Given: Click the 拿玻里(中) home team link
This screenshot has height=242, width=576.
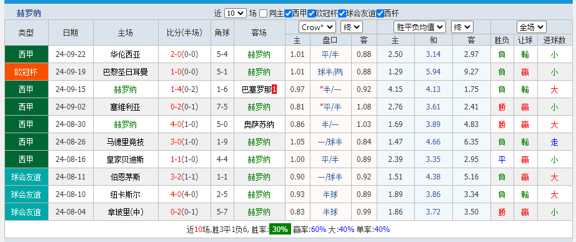Looking at the screenshot, I should [126, 212].
